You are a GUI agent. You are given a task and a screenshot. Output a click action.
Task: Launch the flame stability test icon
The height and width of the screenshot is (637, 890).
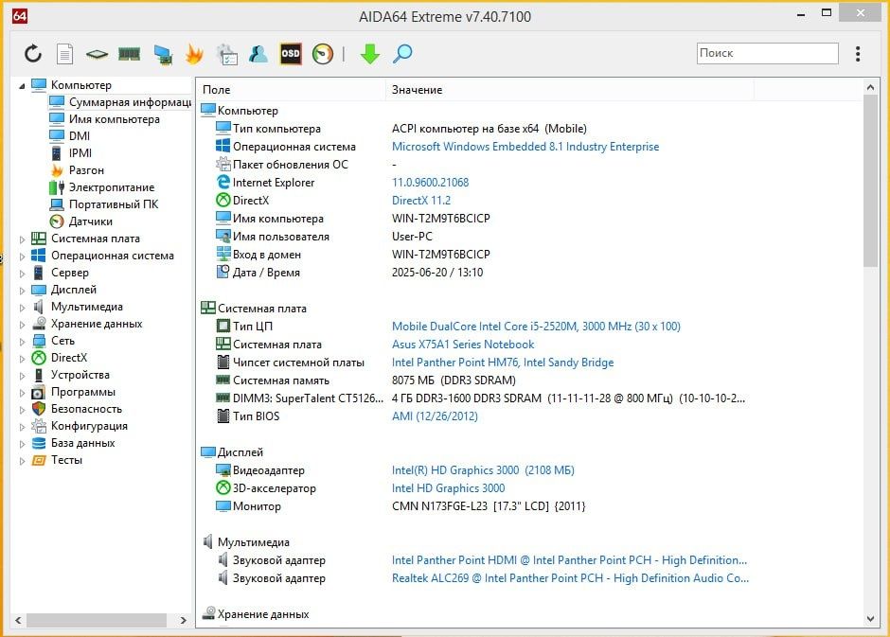194,54
